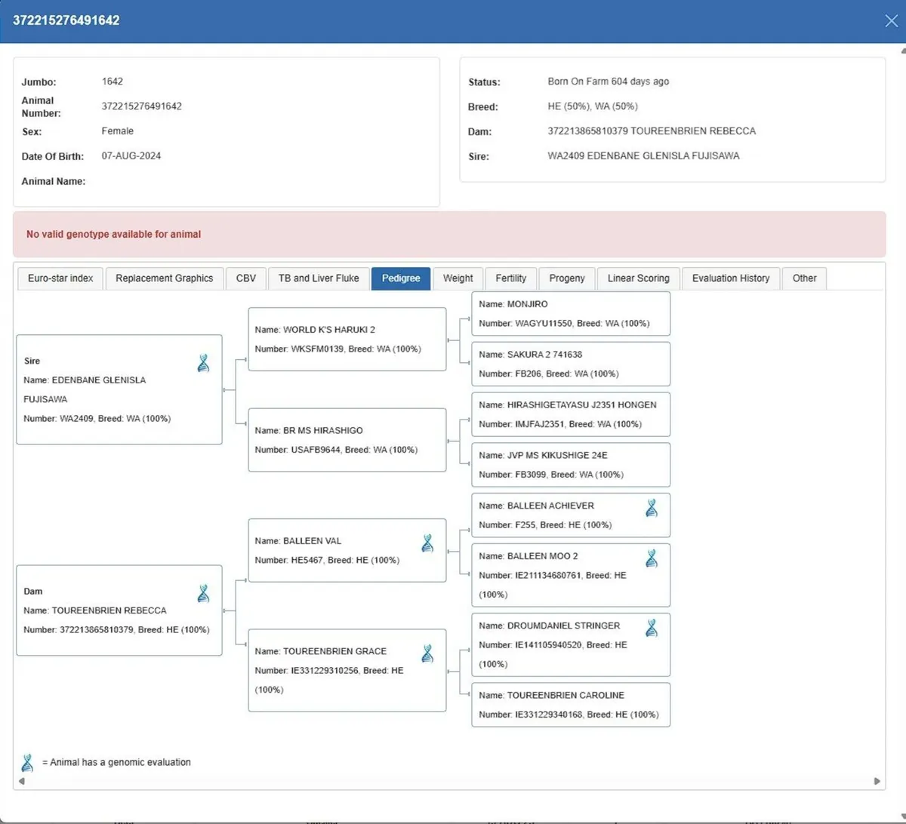The width and height of the screenshot is (906, 824).
Task: Click the DNA icon in the Dam box
Action: coord(203,594)
